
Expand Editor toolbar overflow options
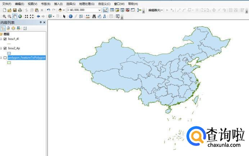246,12
